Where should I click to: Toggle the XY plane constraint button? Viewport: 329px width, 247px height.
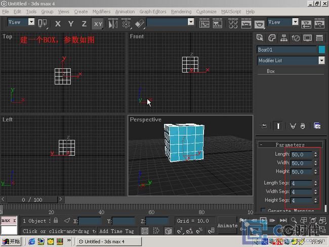coord(98,24)
